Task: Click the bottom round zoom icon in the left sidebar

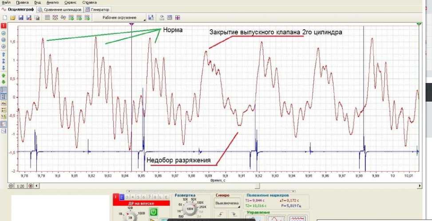Action: [x=4, y=47]
